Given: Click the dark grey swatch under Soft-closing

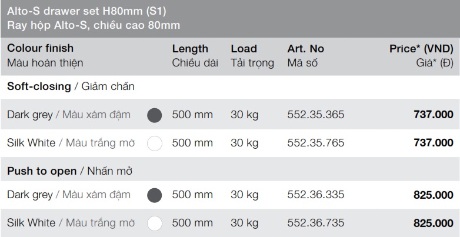Looking at the screenshot, I should point(154,115).
